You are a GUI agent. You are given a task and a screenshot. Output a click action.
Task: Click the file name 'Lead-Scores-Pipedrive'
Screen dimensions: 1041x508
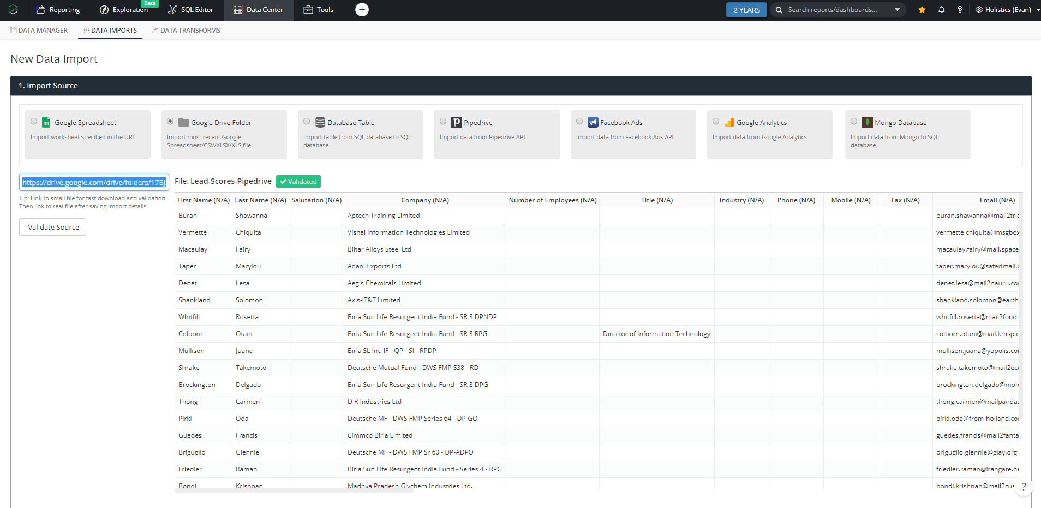coord(231,181)
